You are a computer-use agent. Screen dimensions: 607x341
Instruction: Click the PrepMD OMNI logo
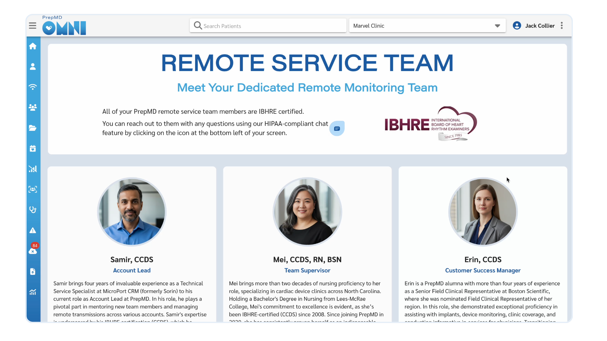point(64,26)
